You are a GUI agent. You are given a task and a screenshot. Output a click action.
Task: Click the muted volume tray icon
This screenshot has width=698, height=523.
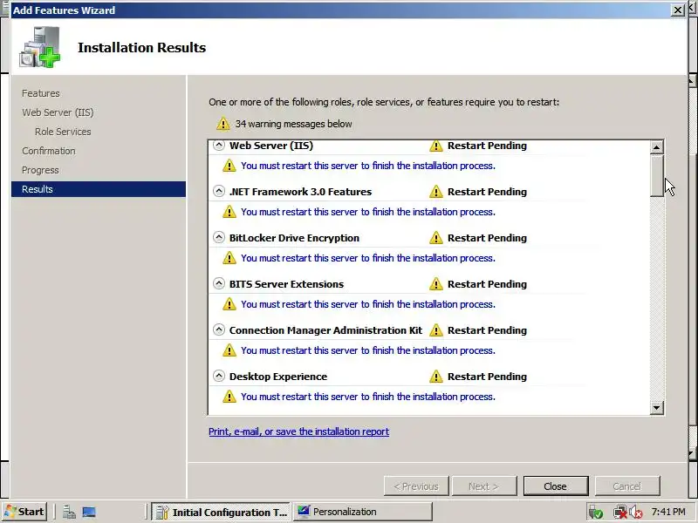637,513
